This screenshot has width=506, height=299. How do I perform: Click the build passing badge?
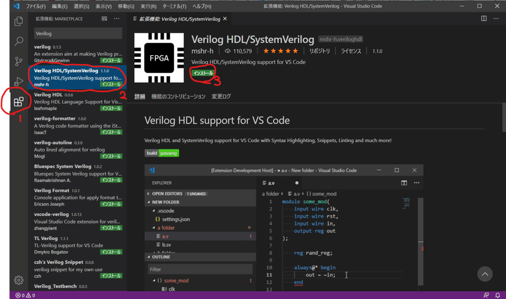pos(162,153)
